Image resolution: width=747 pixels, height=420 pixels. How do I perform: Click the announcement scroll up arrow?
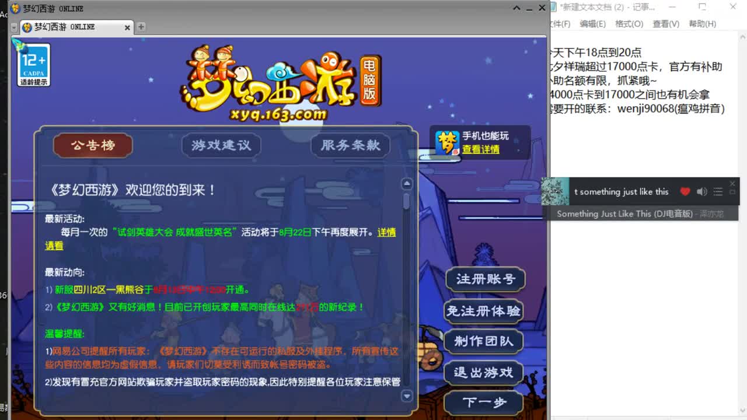click(x=407, y=184)
